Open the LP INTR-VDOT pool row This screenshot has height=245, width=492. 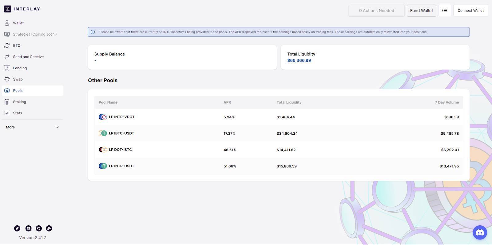(279, 117)
